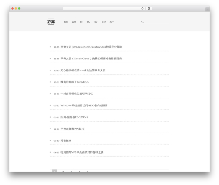Click the 游离 site logo

[51, 21]
